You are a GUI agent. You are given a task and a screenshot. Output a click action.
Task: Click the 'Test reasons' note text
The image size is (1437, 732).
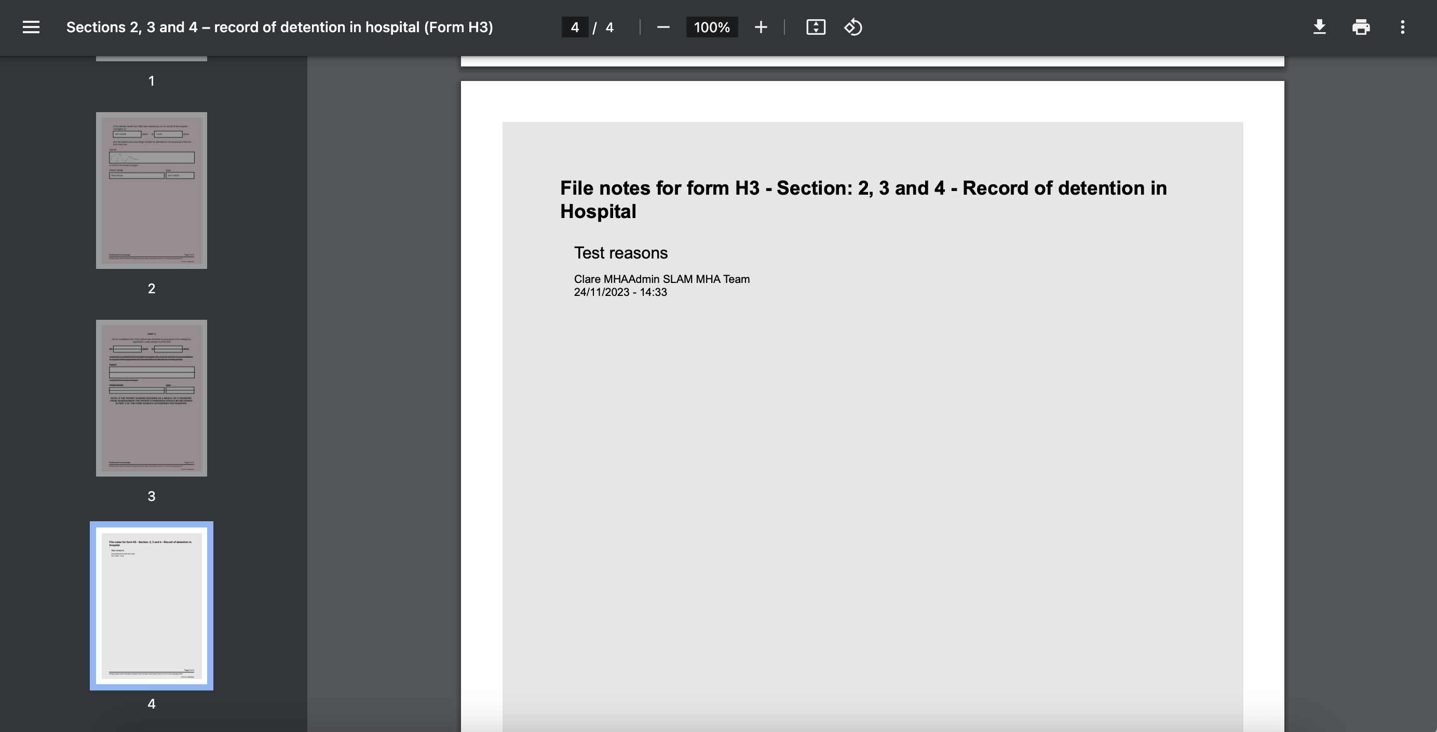point(620,253)
